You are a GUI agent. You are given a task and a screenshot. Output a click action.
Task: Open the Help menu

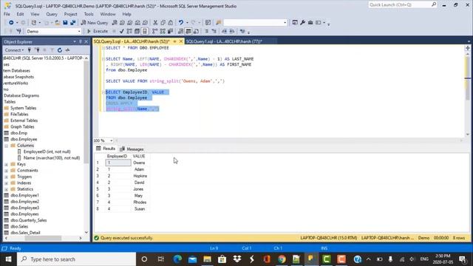click(126, 14)
